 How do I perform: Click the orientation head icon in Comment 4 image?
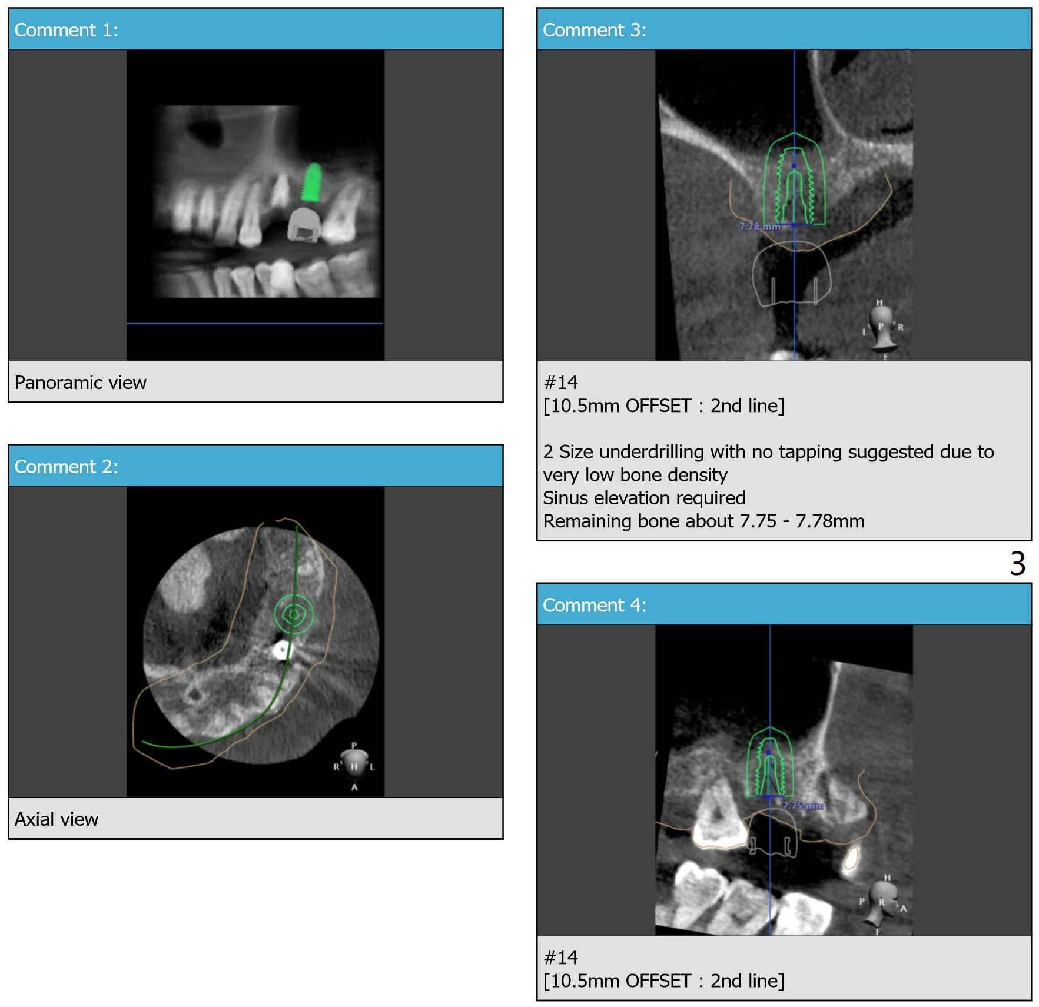click(x=882, y=903)
